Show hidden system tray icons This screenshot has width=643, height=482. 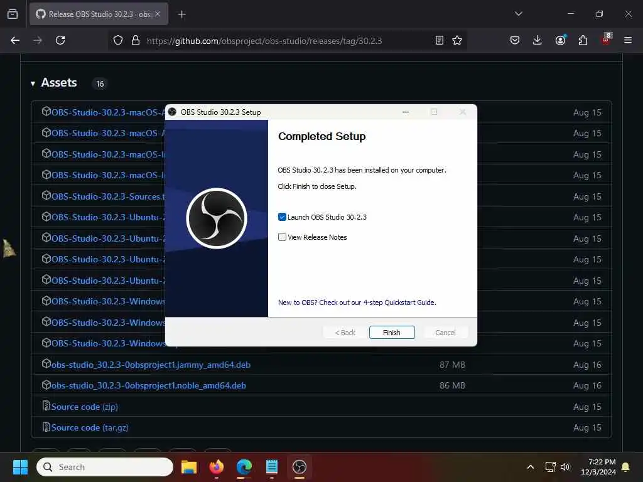pyautogui.click(x=530, y=467)
